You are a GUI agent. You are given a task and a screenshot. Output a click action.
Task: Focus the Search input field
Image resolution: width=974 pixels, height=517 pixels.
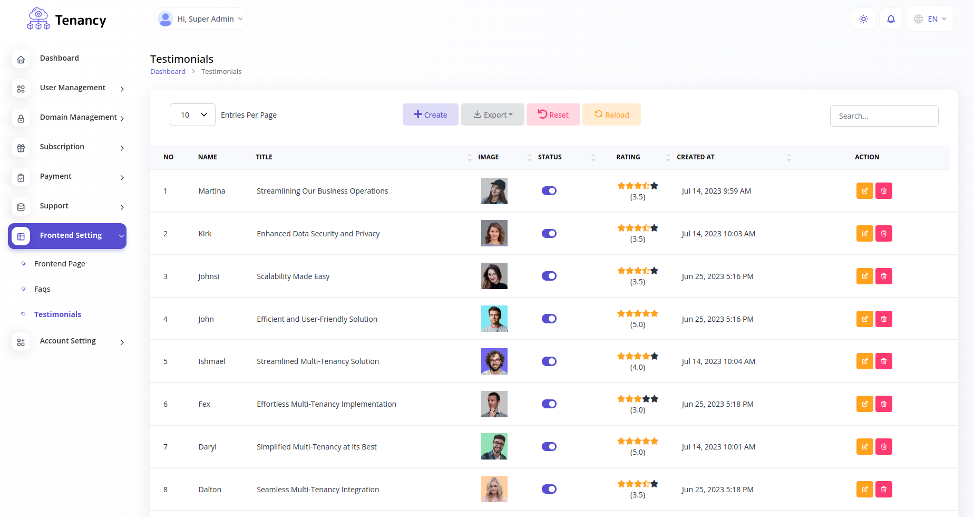click(884, 116)
